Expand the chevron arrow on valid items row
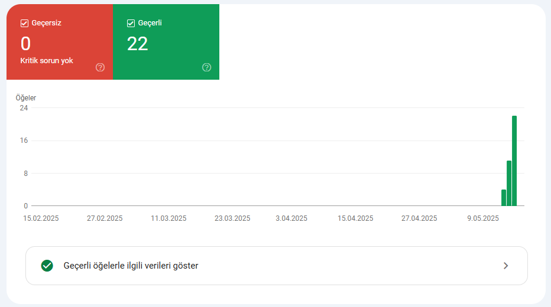Screen dimensions: 551x307 point(505,266)
